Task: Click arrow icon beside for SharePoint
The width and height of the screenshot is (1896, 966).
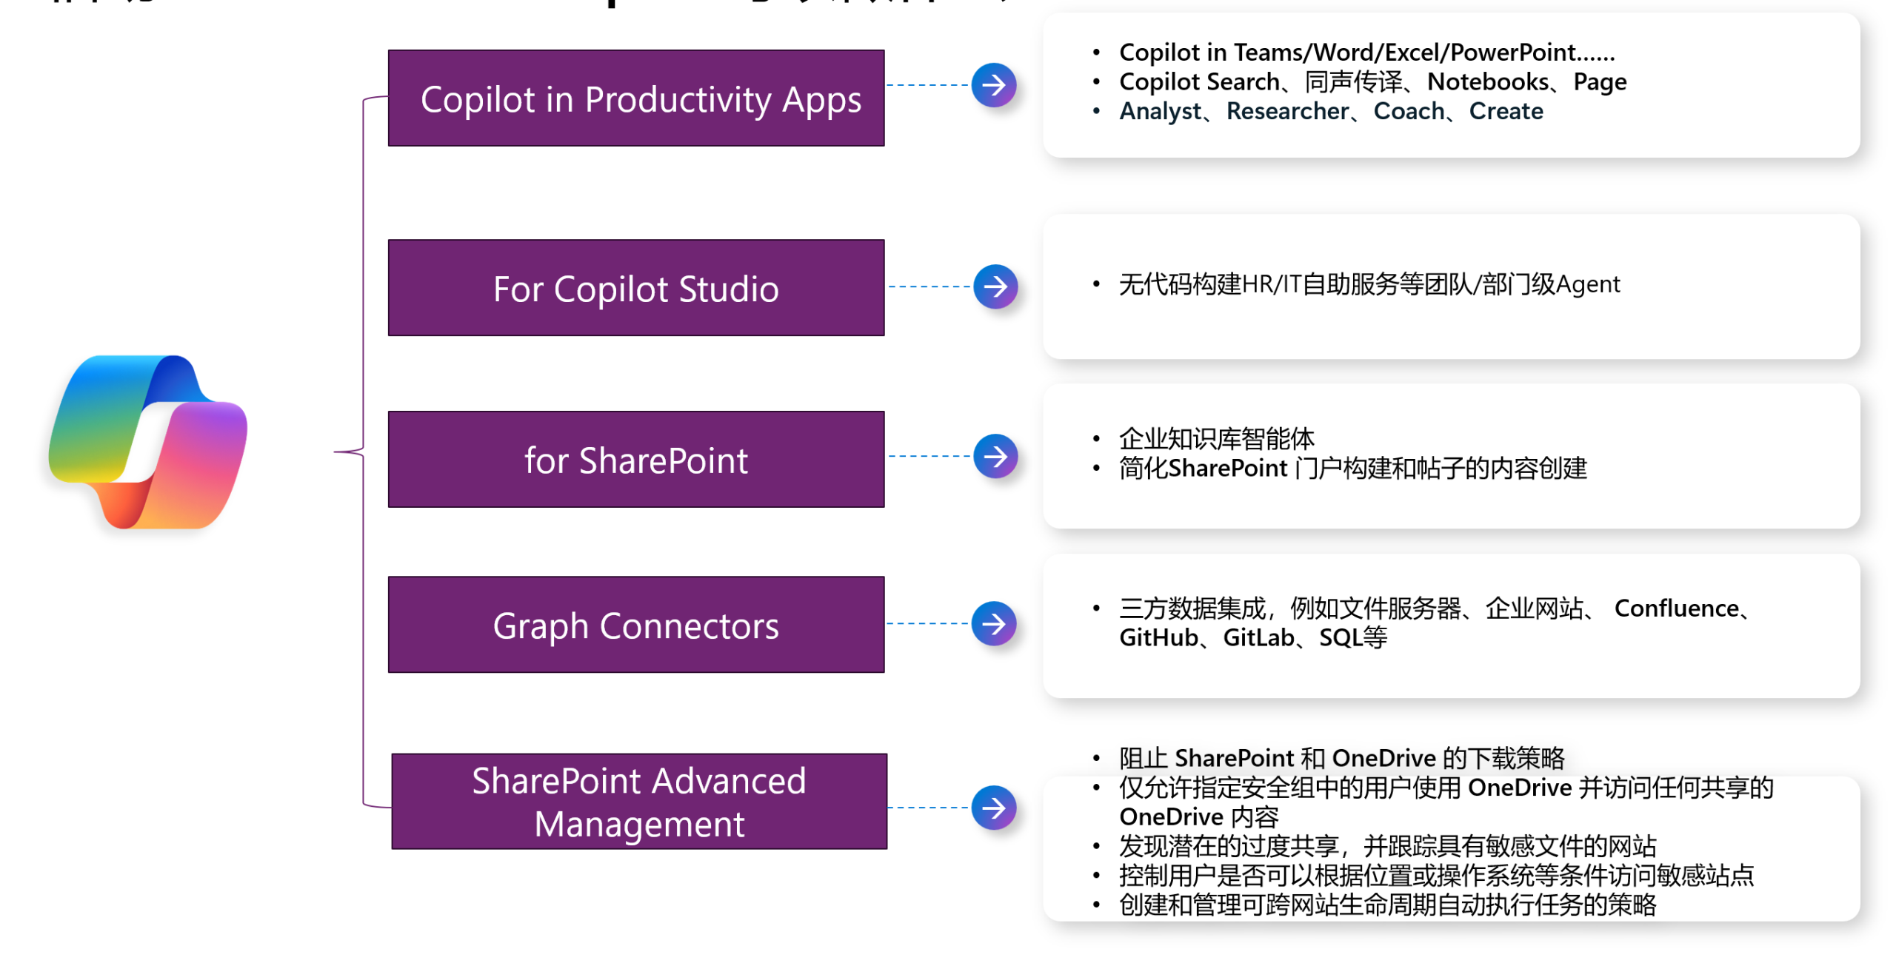Action: [995, 456]
